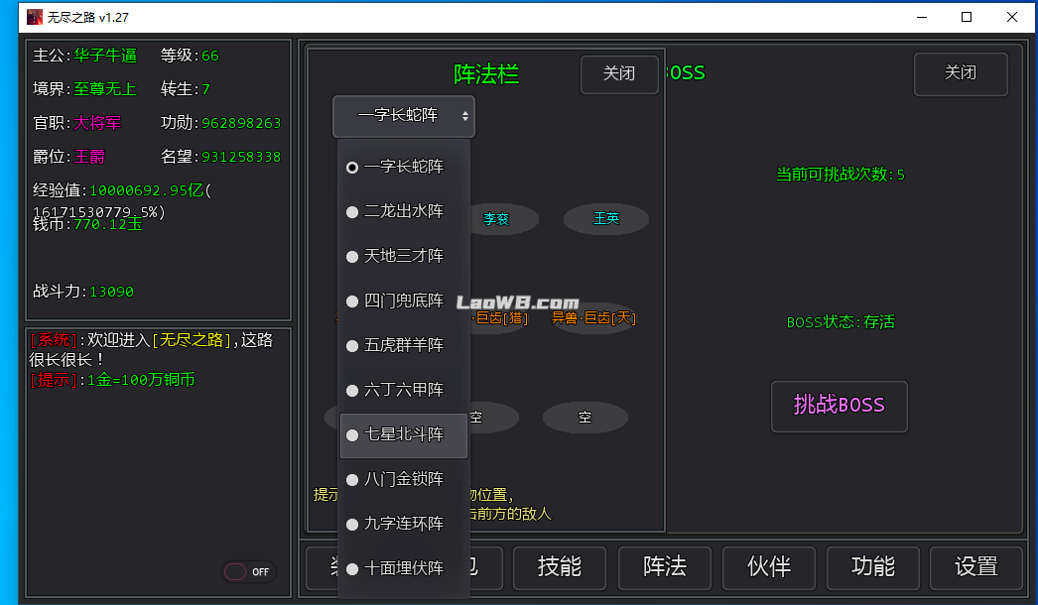This screenshot has width=1038, height=605.
Task: Select 七星北斗阵 highlighted option
Action: tap(403, 434)
